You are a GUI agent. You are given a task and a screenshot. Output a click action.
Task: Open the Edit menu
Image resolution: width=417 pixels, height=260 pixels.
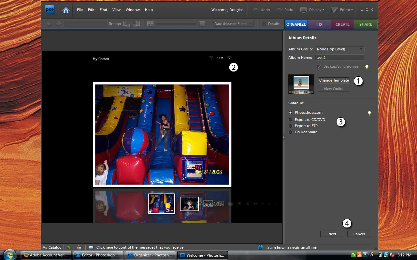(x=91, y=10)
